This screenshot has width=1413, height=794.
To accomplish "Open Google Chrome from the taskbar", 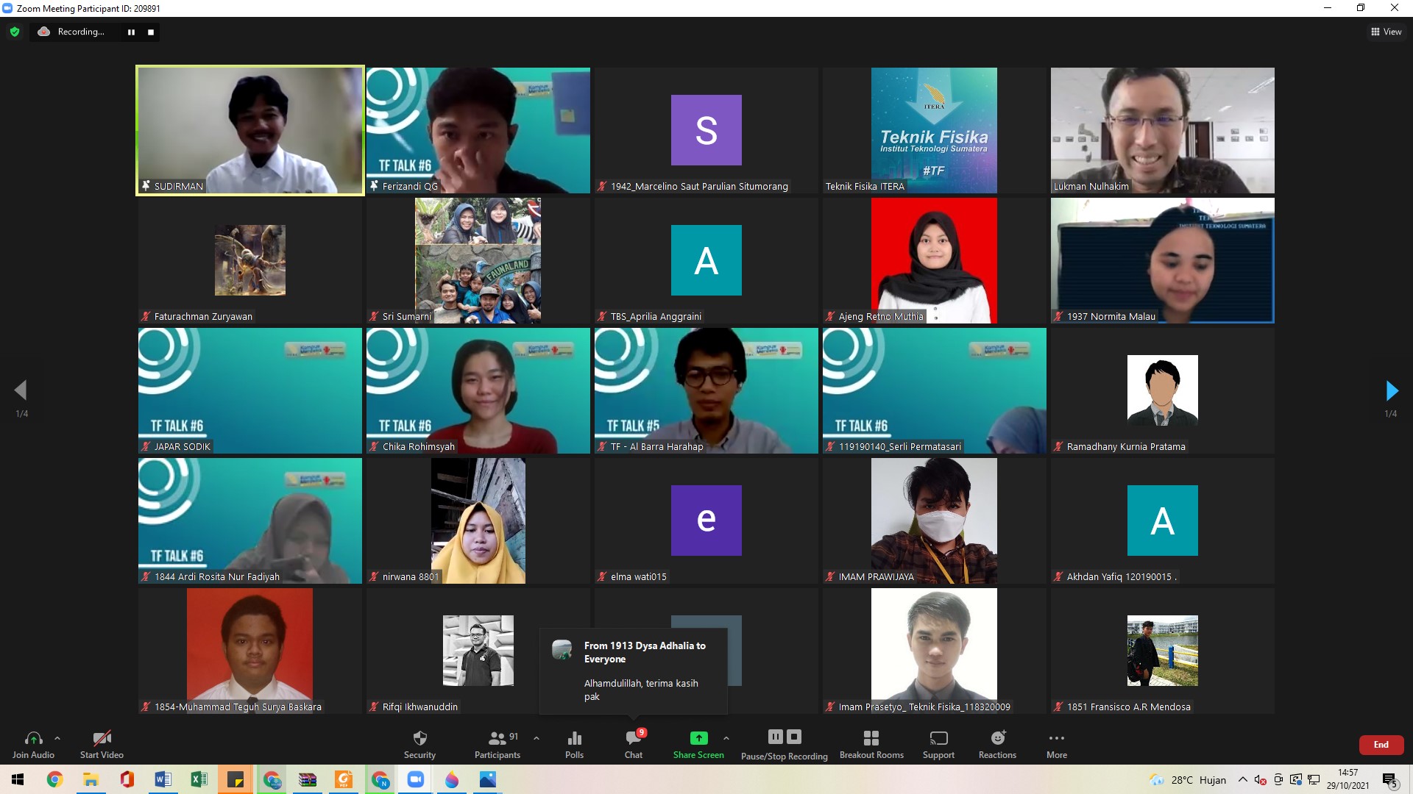I will 54,779.
